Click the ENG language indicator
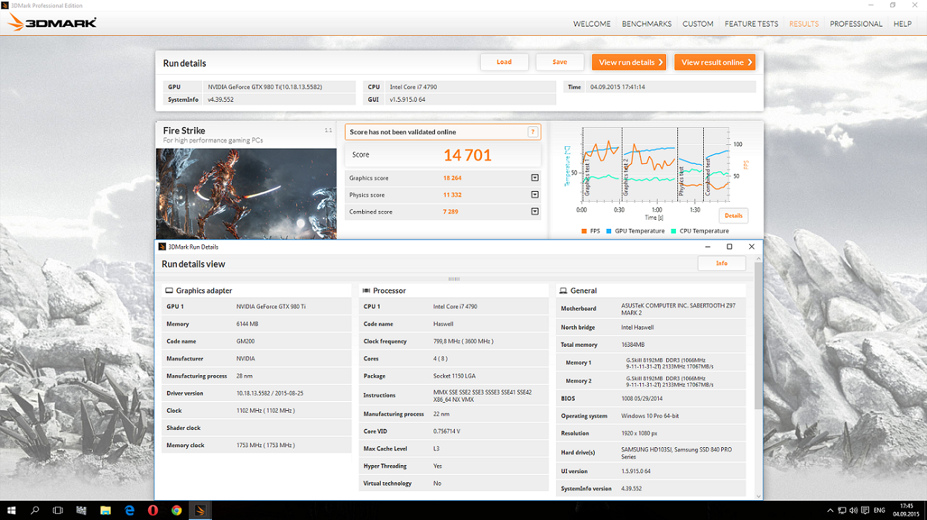 click(x=880, y=510)
